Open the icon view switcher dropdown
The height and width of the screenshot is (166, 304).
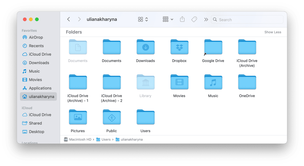coord(143,19)
